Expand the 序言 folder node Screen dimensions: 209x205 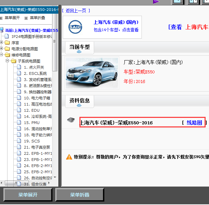point(1,42)
